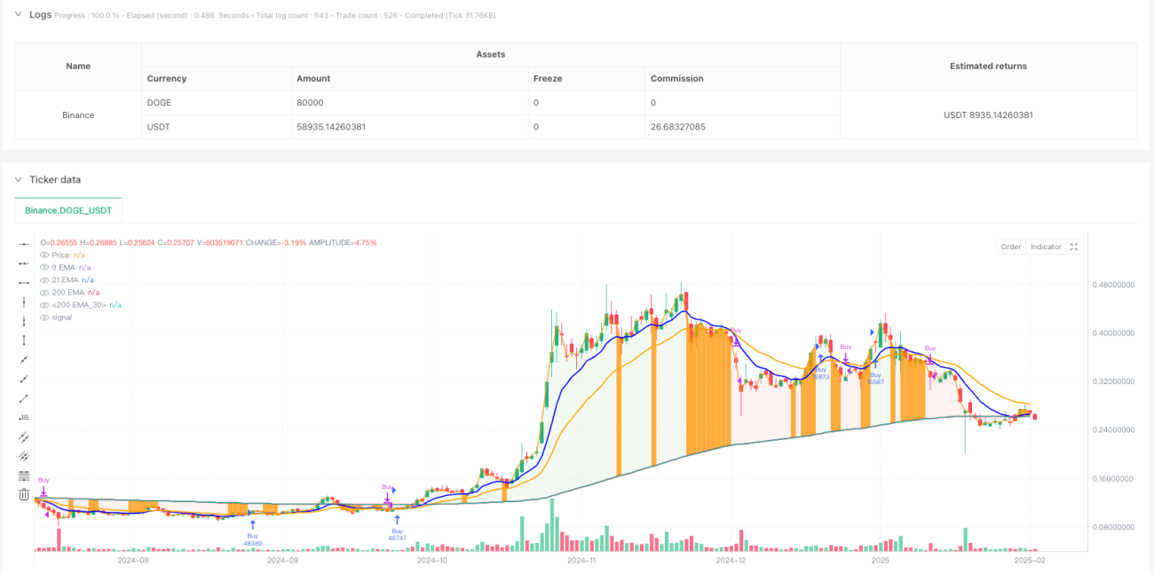Click the Buy 46747 marker on chart
Screen dimensions: 1154x574
(397, 534)
